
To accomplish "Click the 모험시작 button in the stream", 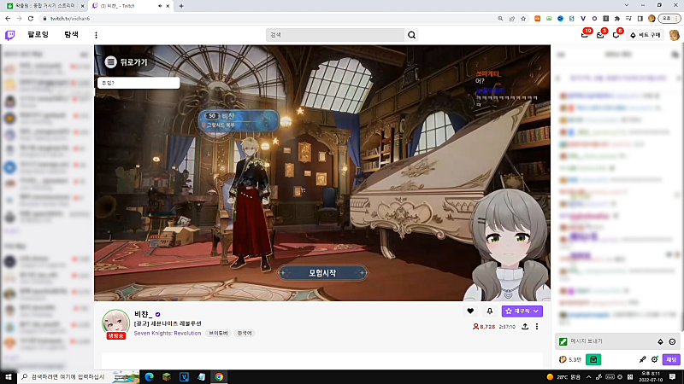I will coord(322,273).
